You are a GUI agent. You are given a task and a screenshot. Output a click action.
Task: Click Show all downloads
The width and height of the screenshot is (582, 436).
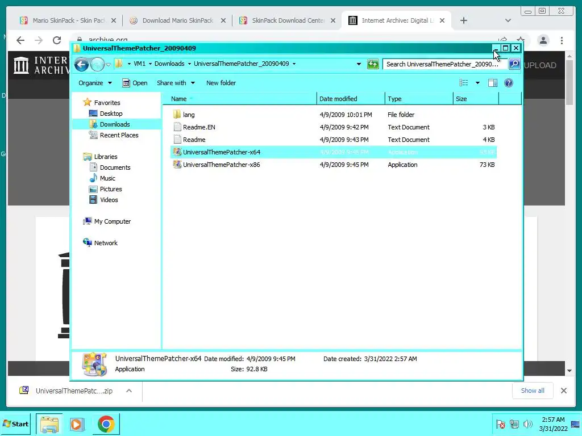[533, 391]
